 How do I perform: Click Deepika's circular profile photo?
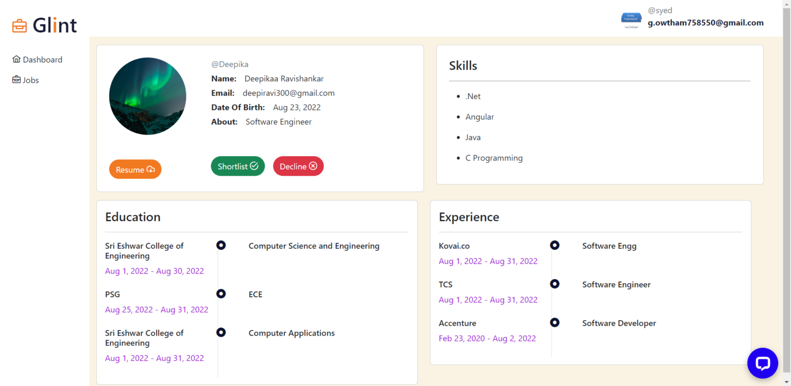(x=147, y=96)
